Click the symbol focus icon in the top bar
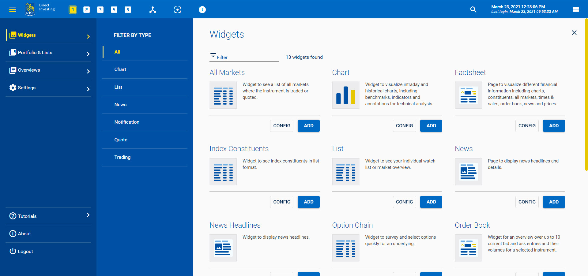This screenshot has width=588, height=276. pos(178,9)
